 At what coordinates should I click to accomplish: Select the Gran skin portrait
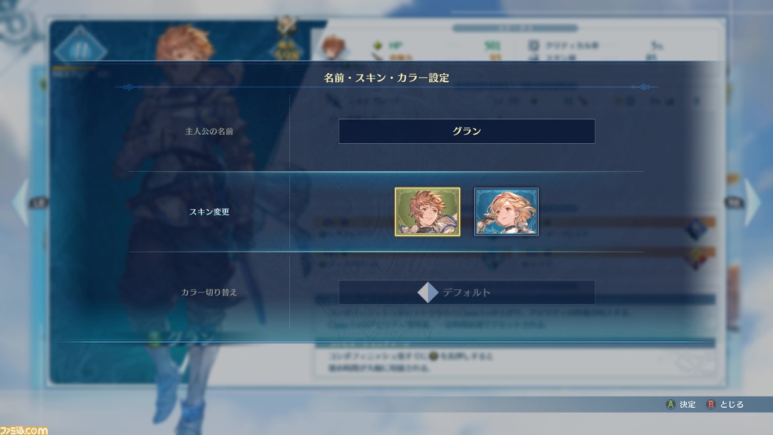pos(428,211)
